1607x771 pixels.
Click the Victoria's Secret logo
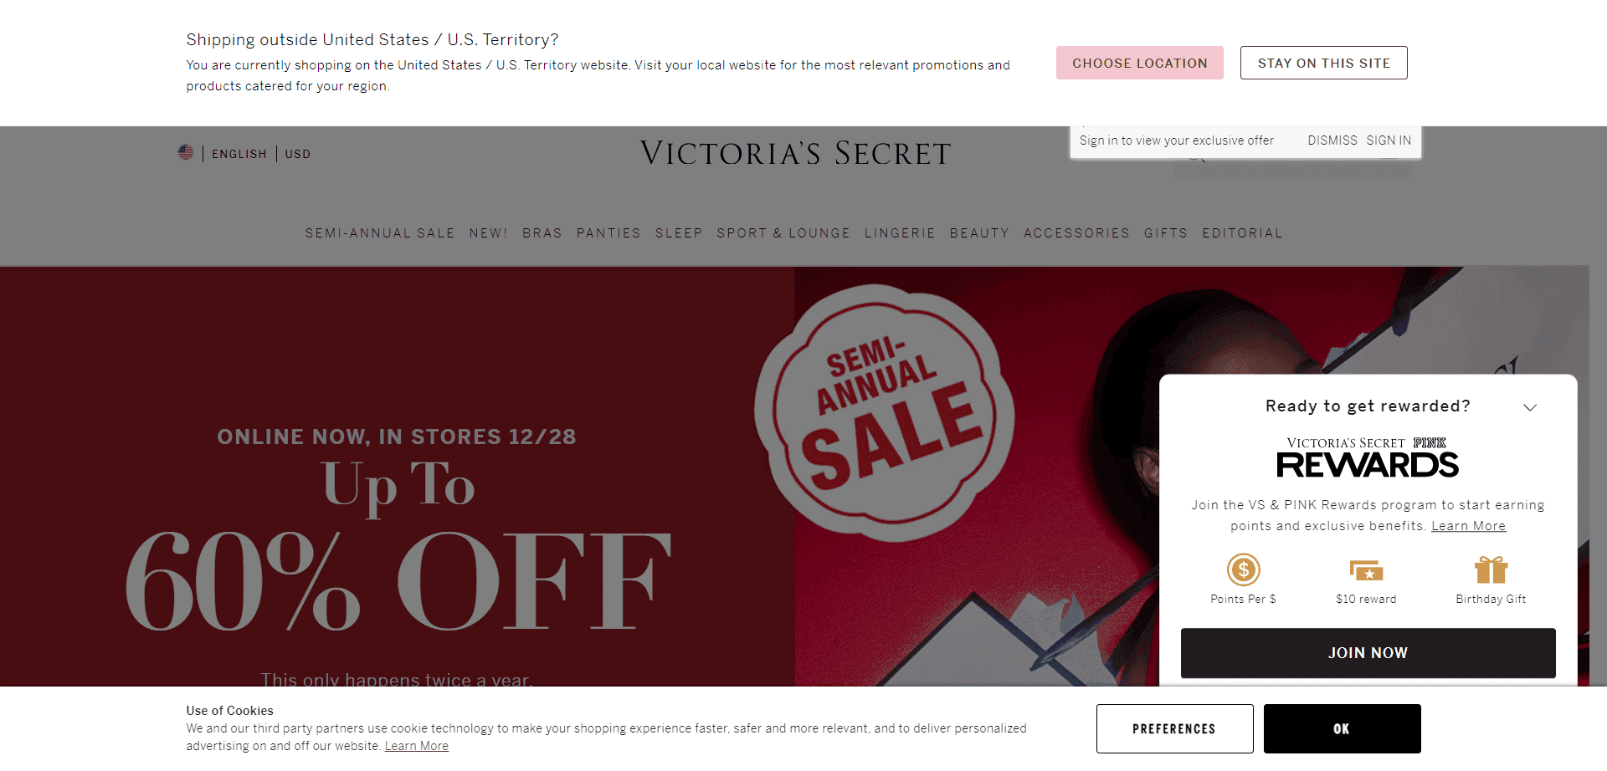795,153
